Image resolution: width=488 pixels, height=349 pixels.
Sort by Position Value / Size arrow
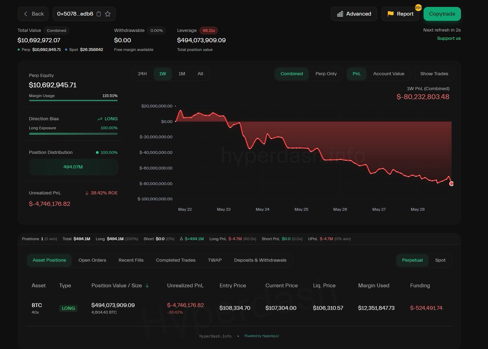147,286
